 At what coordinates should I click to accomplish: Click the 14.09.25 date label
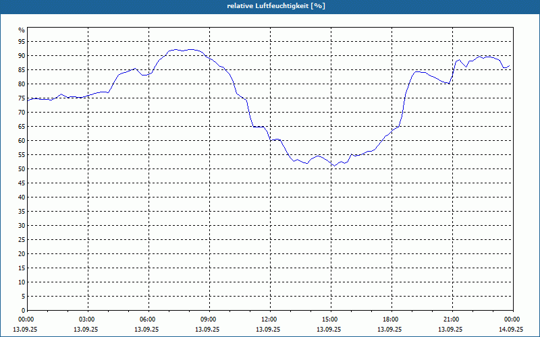click(511, 330)
